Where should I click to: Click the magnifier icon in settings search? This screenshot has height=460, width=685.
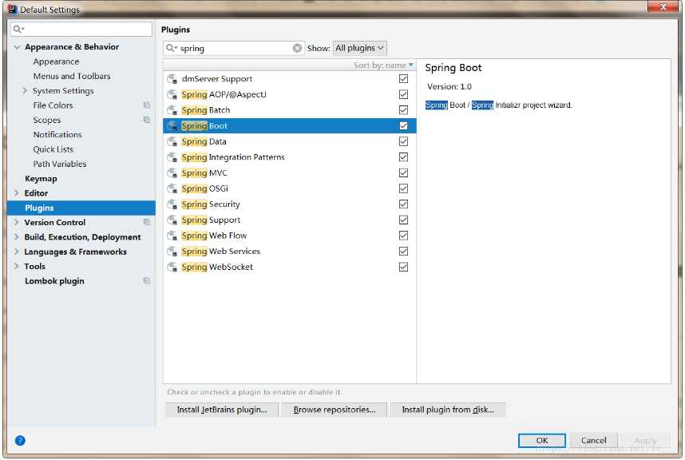click(18, 29)
